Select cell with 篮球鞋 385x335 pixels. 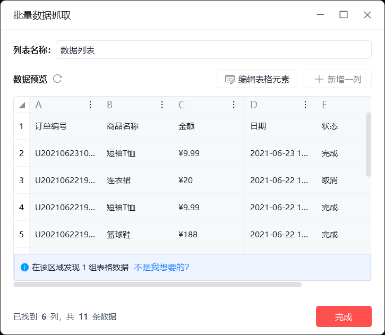[x=137, y=234]
